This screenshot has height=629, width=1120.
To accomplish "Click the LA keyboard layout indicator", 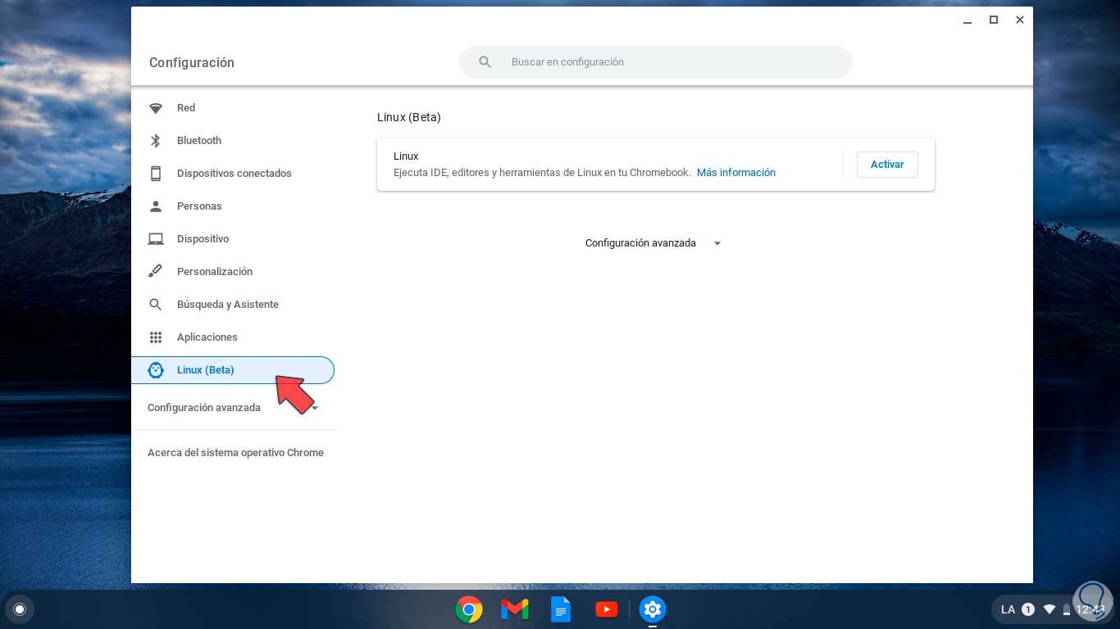I will tap(1008, 609).
